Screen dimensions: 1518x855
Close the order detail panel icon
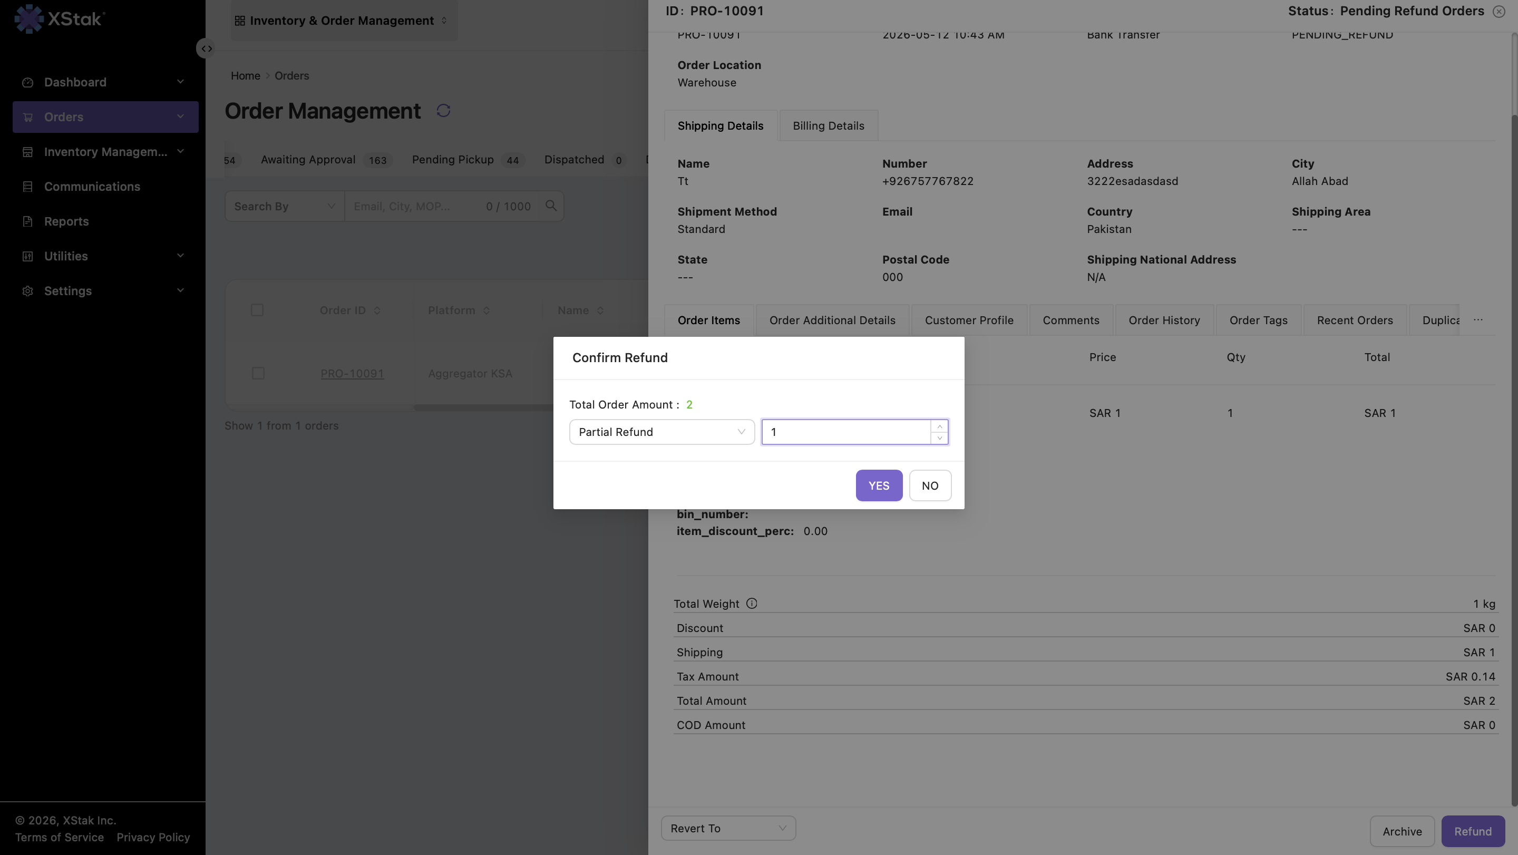1498,11
